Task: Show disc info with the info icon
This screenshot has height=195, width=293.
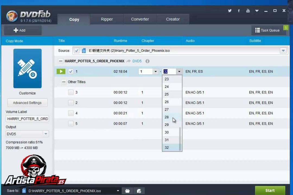Action: pos(147,61)
